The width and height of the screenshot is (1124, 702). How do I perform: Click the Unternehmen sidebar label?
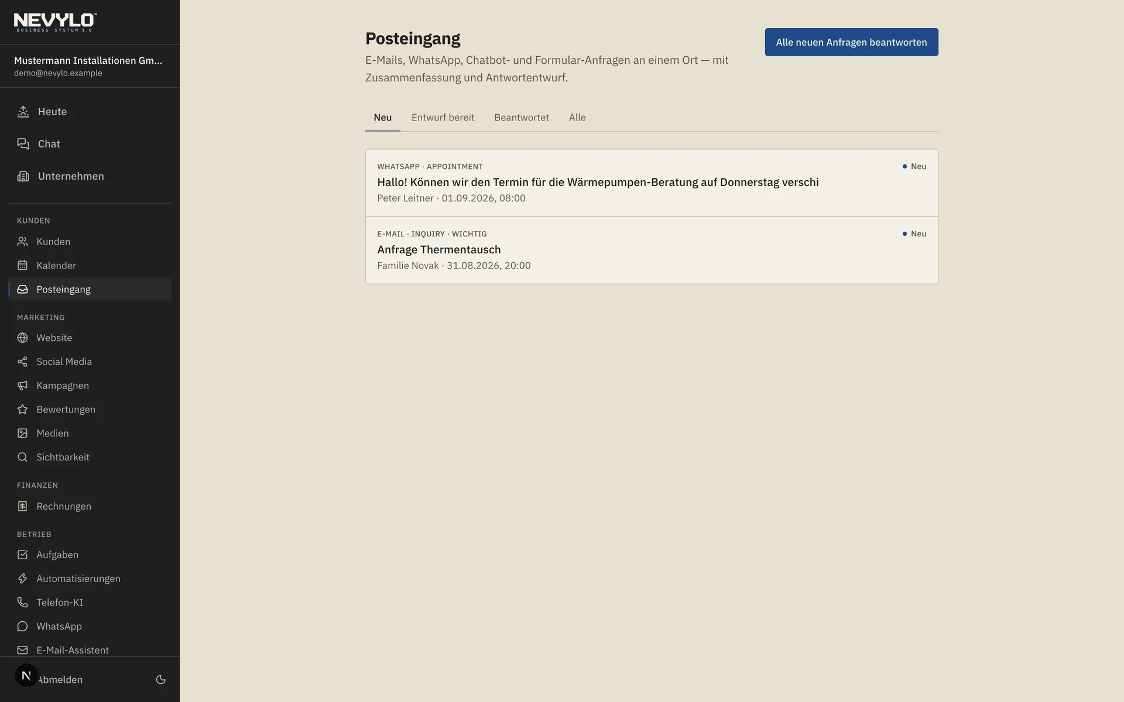71,176
